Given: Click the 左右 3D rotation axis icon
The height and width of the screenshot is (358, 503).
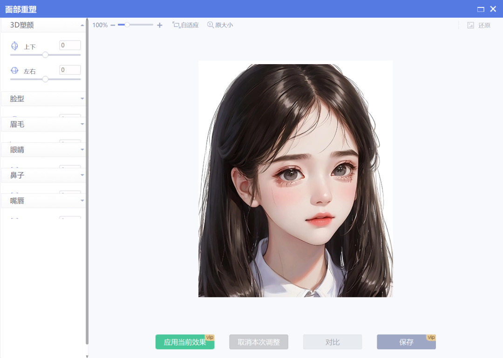Looking at the screenshot, I should point(14,70).
